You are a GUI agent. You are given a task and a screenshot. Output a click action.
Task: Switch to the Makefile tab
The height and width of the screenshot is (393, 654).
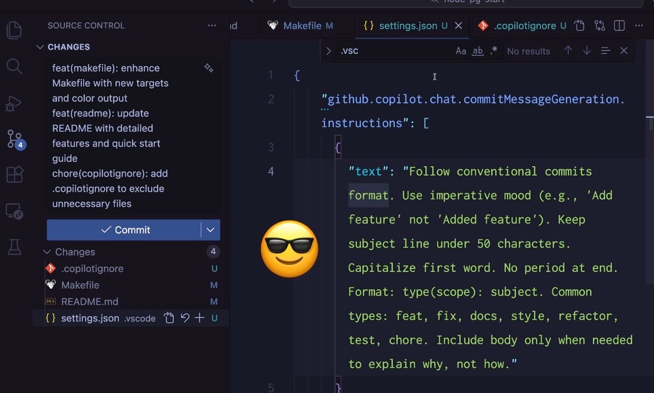pyautogui.click(x=302, y=26)
